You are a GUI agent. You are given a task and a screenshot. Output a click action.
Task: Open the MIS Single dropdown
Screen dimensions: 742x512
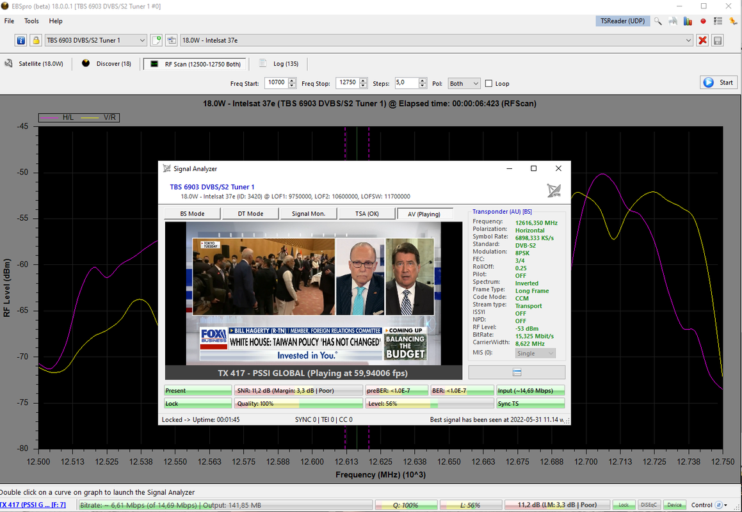535,353
